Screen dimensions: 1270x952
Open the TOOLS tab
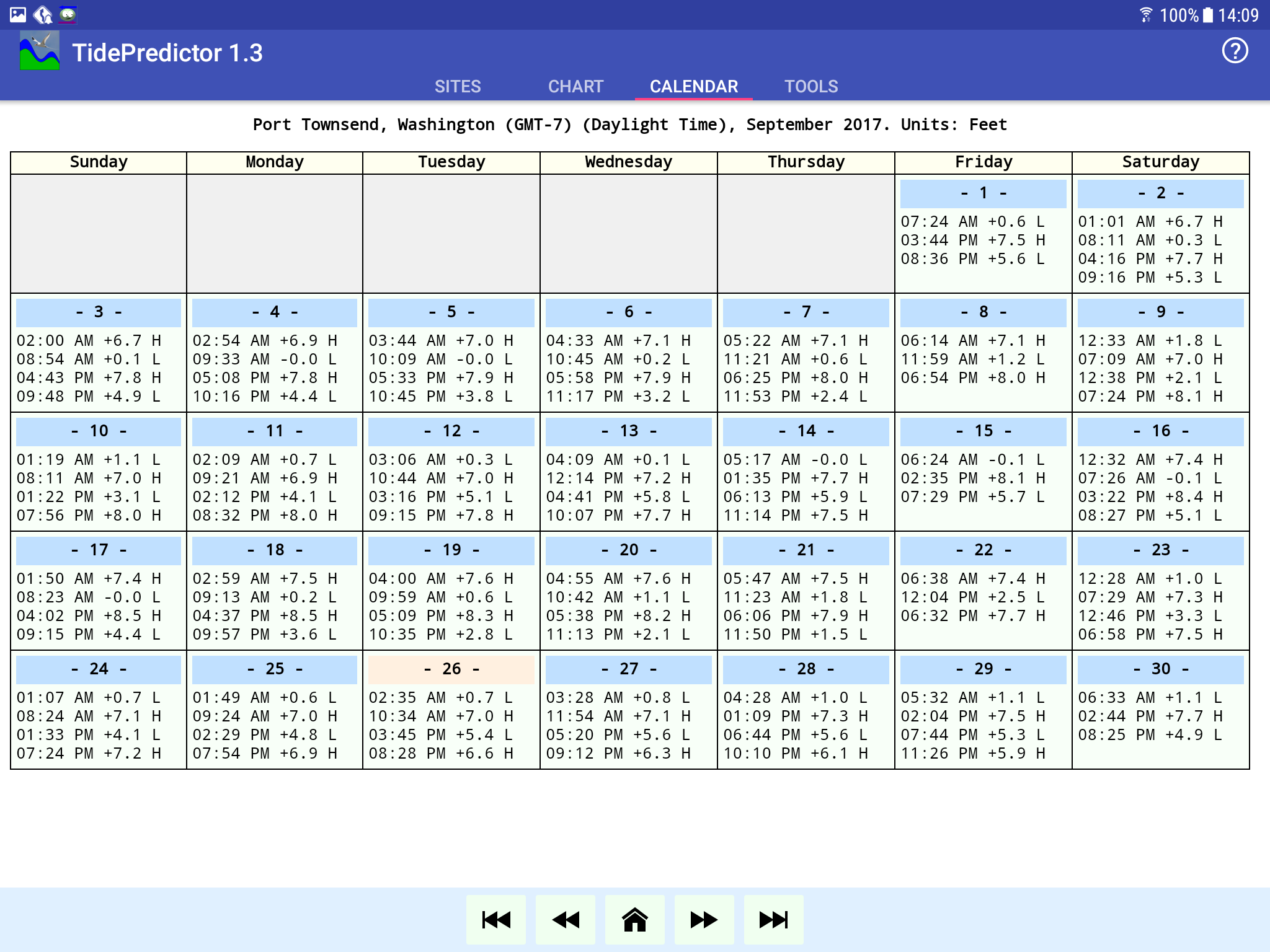(x=811, y=86)
